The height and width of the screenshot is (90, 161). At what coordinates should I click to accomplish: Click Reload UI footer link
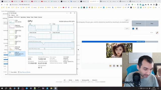95,80
